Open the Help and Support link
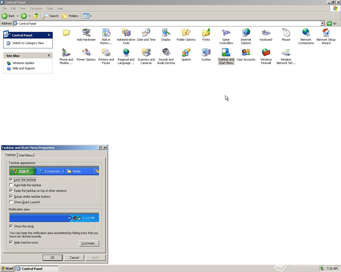The image size is (341, 272). 24,68
